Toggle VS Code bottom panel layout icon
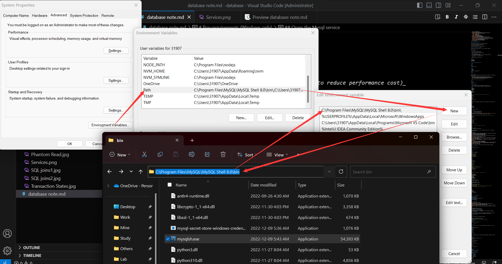Viewport: 502px width, 264px height. click(429, 5)
